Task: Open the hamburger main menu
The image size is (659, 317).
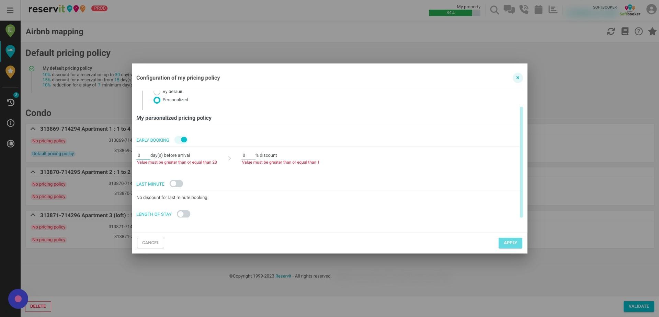Action: [10, 10]
